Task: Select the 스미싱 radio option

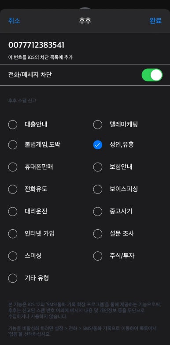Action: pyautogui.click(x=13, y=256)
